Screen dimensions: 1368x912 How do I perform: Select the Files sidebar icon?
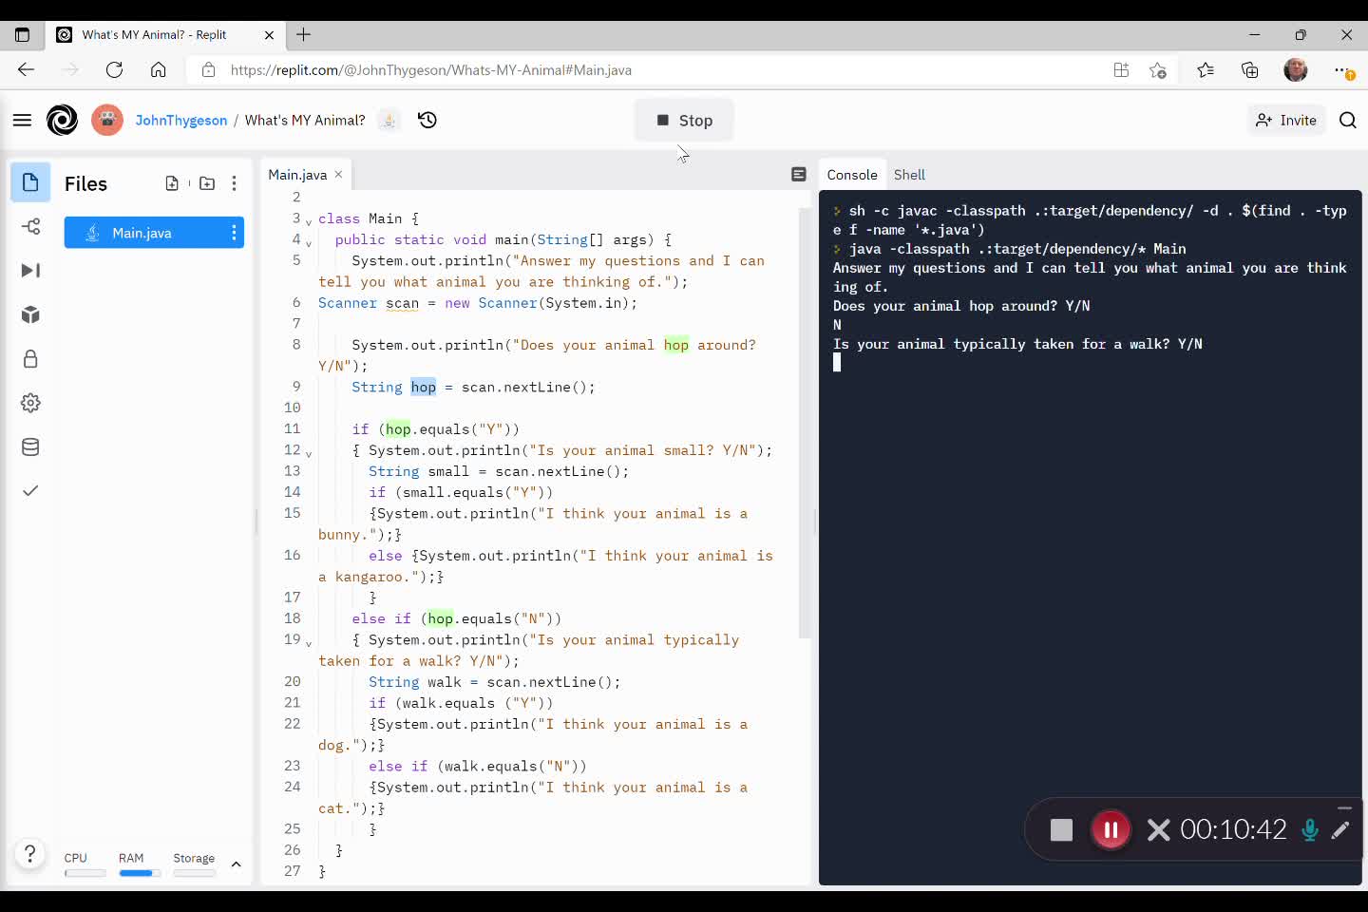30,182
